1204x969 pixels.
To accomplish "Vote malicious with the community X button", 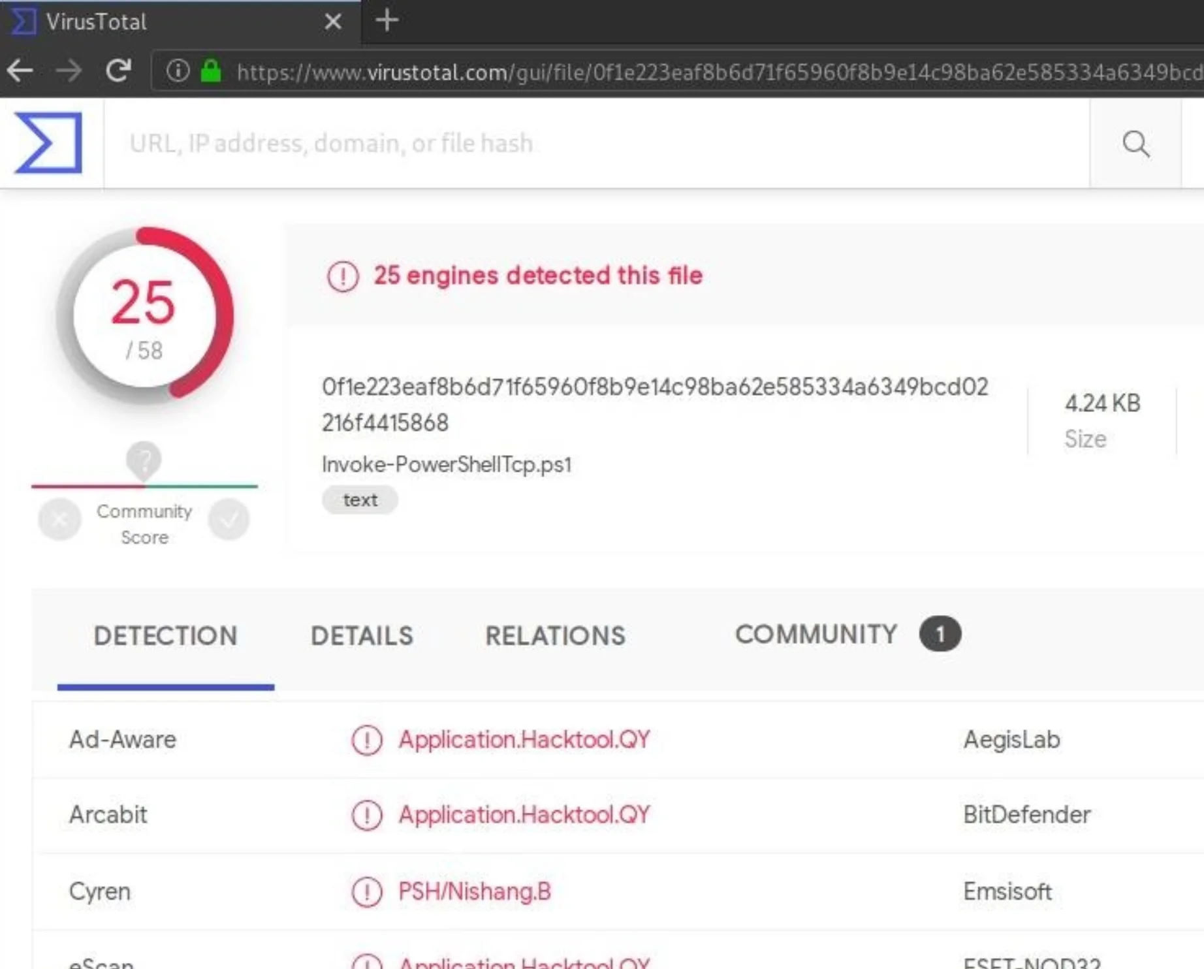I will coord(59,519).
